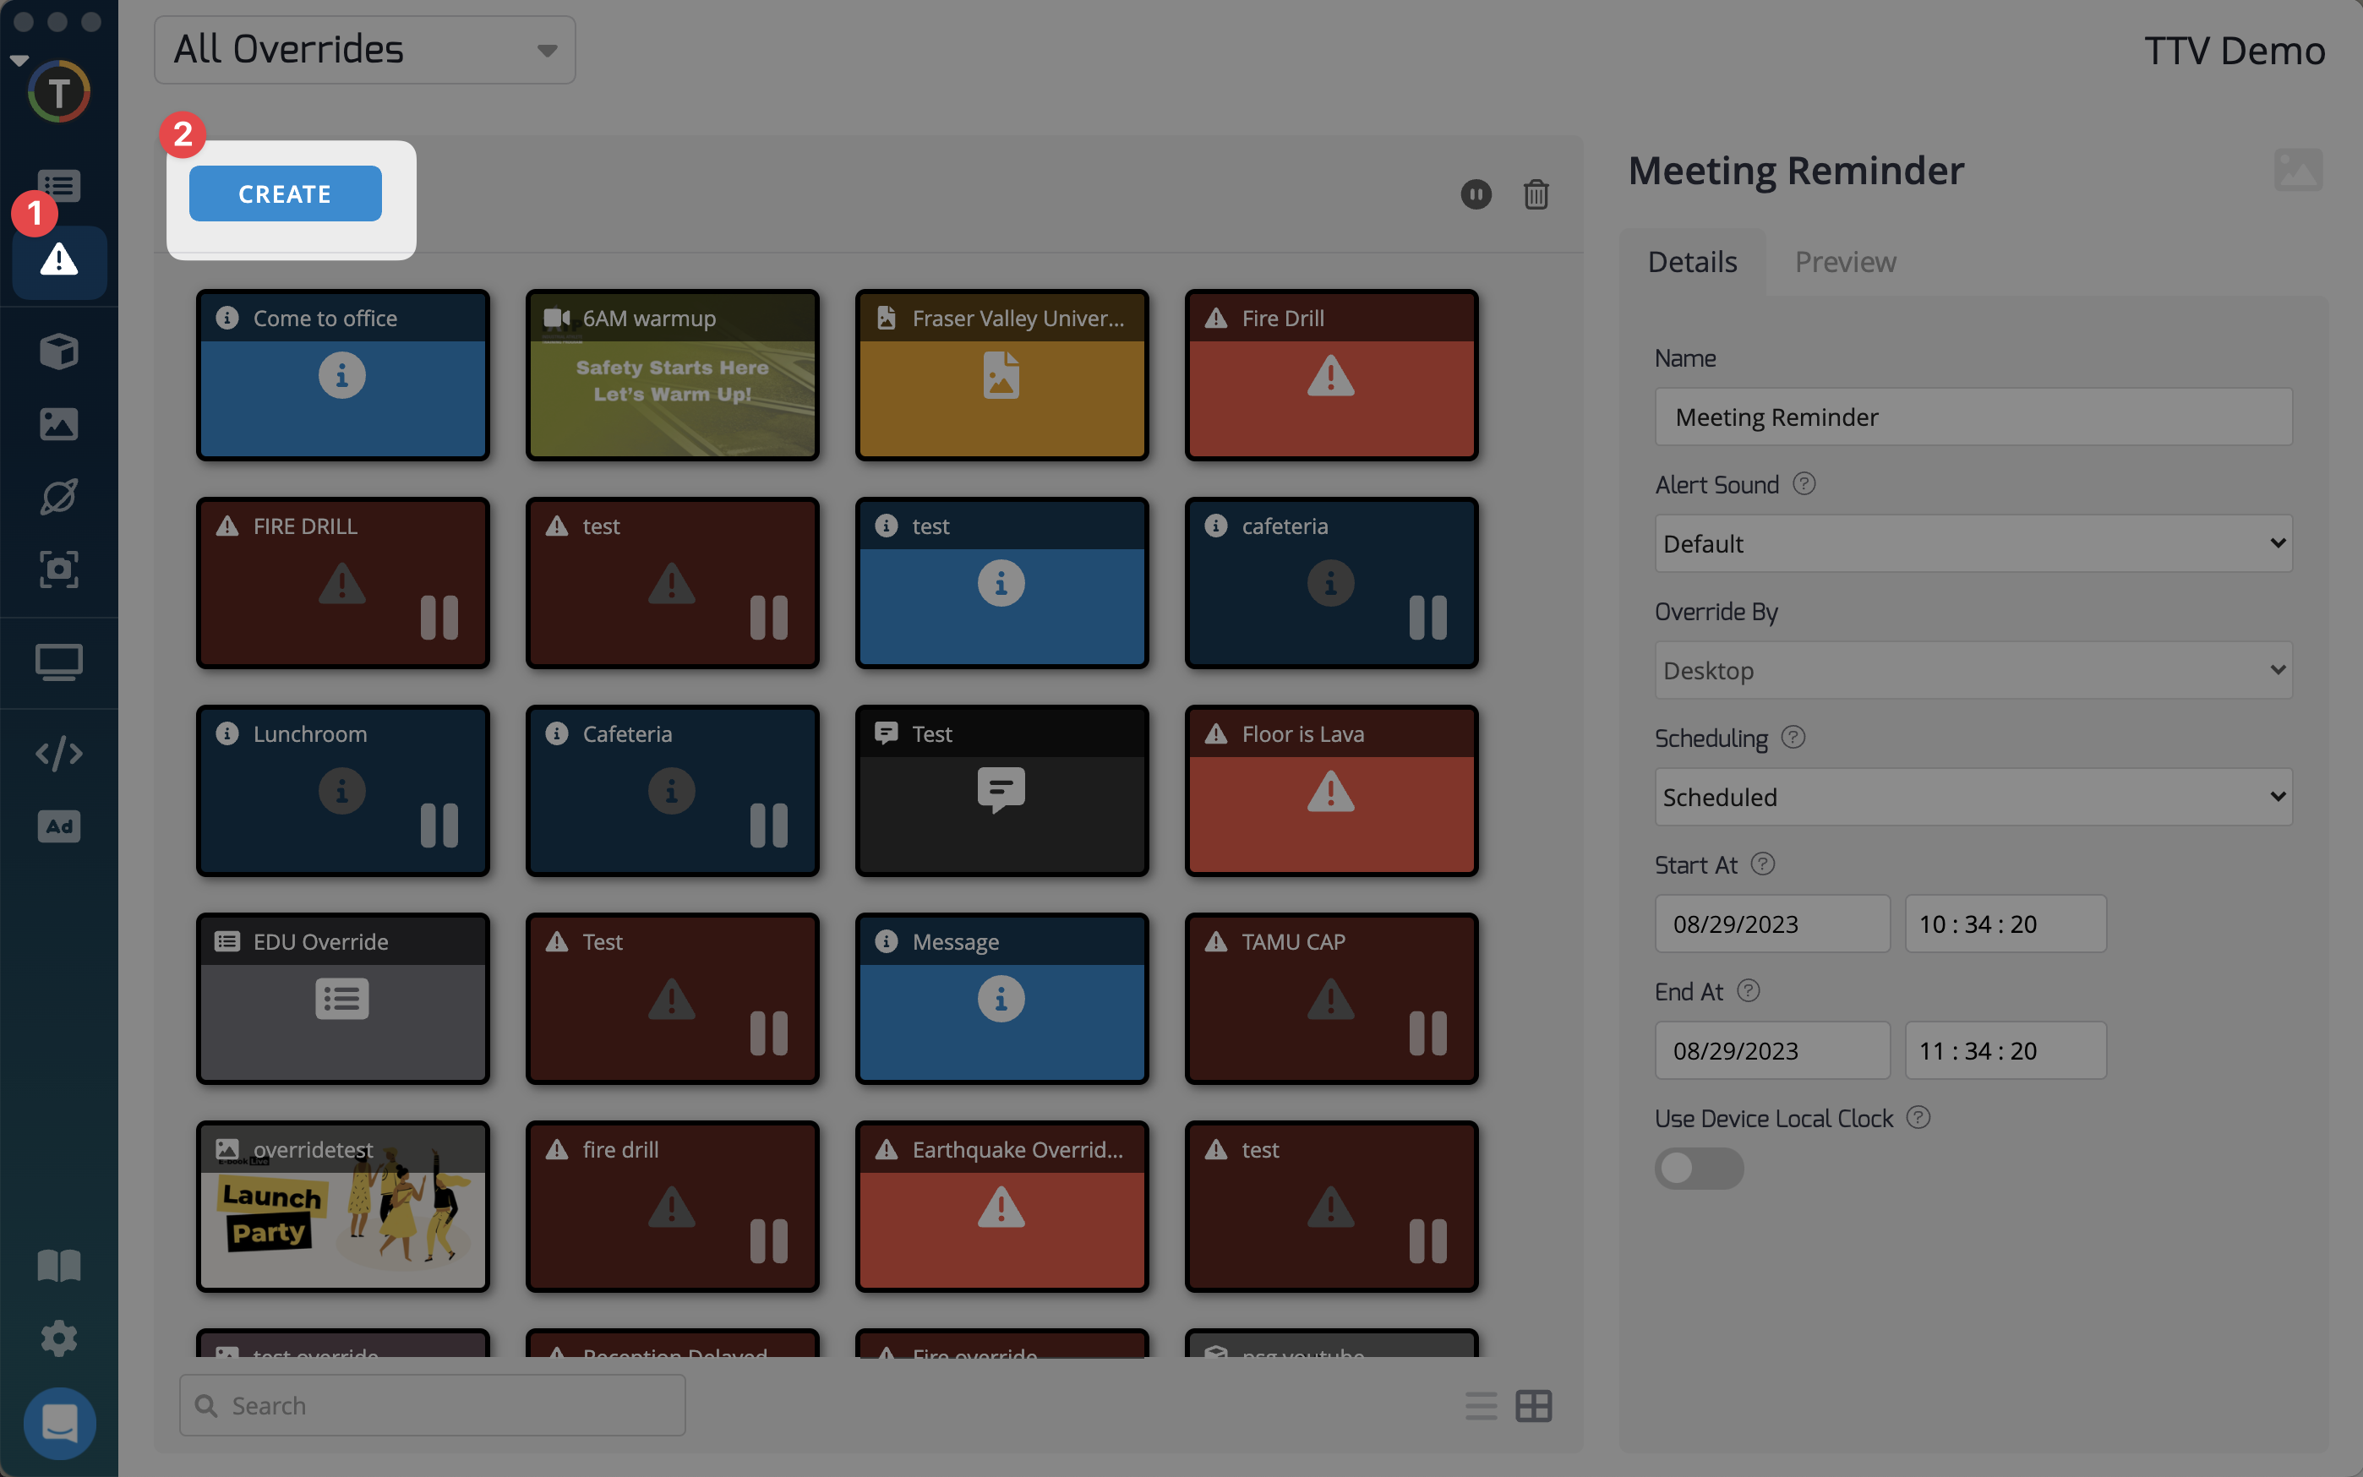Switch to the Preview tab
The image size is (2363, 1477).
click(x=1844, y=262)
